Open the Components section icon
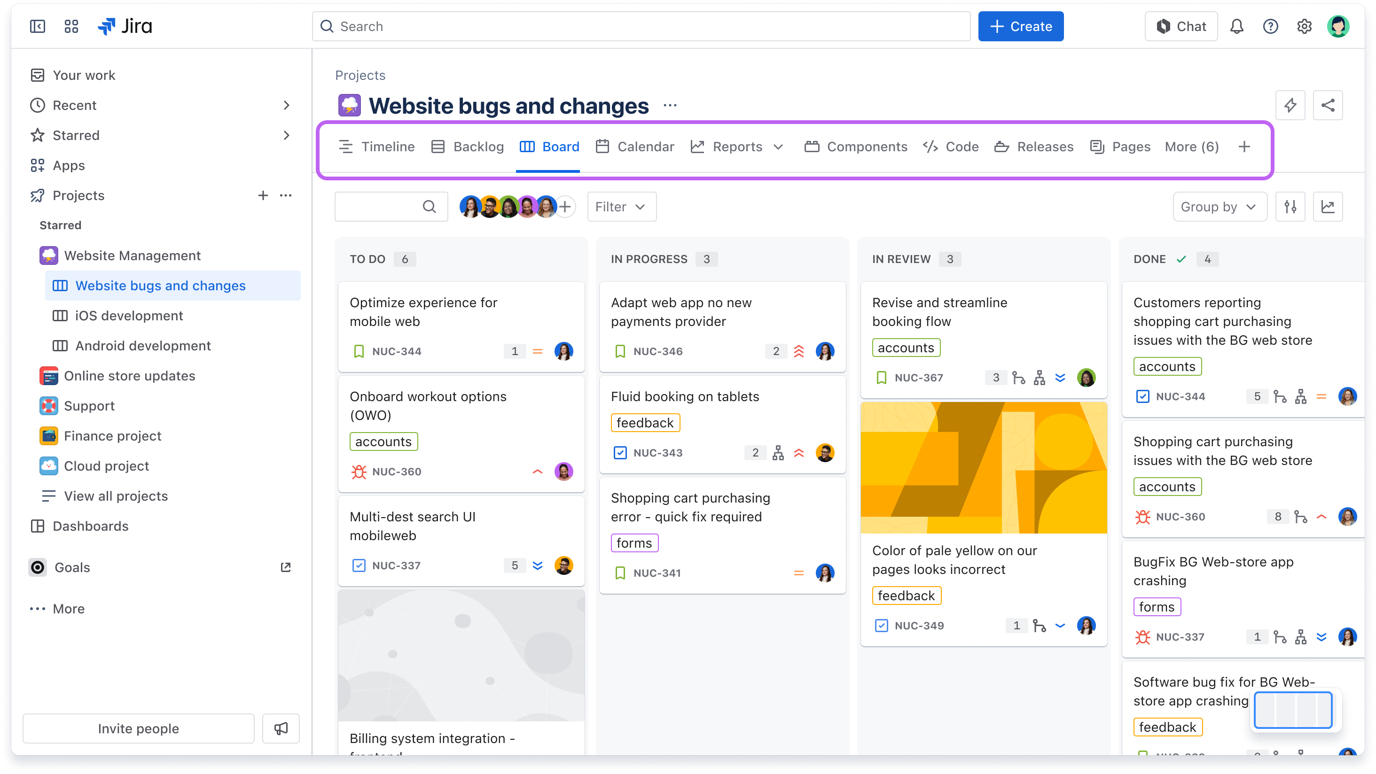Screen dimensions: 1376x774 coord(812,147)
